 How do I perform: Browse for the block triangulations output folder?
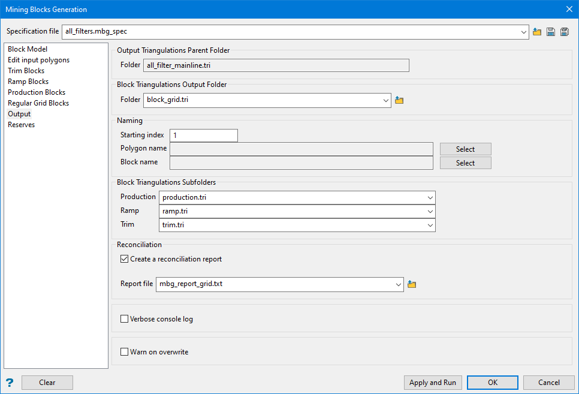399,100
